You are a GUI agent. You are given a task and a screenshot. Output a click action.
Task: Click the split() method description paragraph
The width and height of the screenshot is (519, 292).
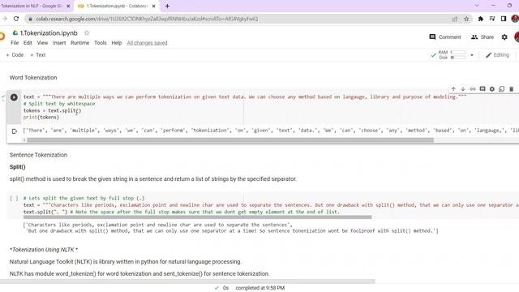pos(153,178)
